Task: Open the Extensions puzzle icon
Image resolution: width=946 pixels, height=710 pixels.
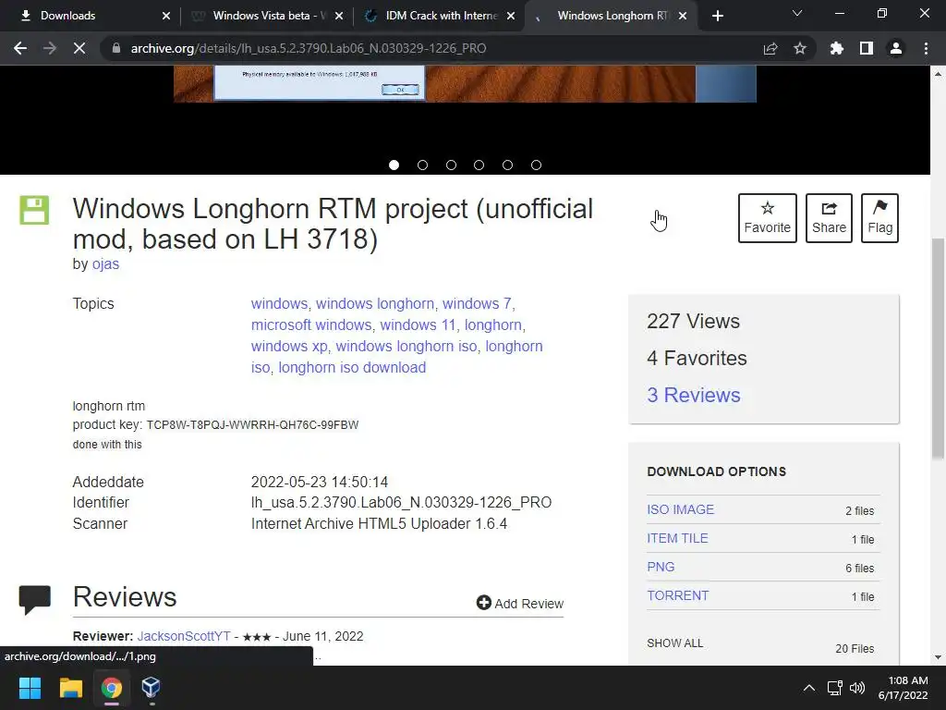Action: [837, 48]
